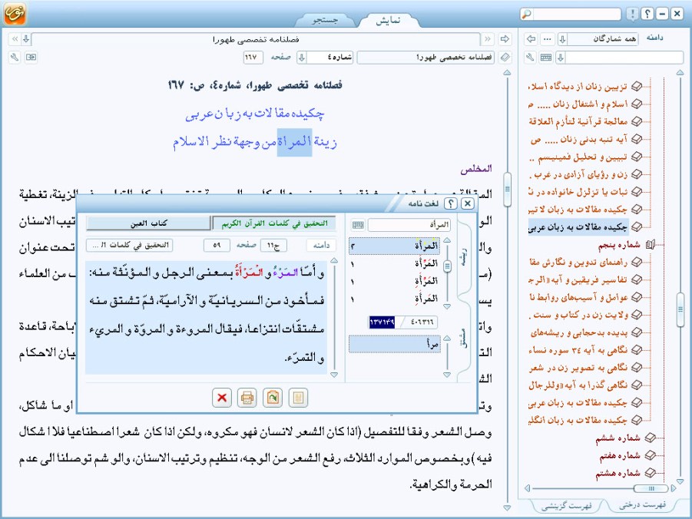Click the sidebar tree vertical scrollbar thumb

click(x=680, y=309)
